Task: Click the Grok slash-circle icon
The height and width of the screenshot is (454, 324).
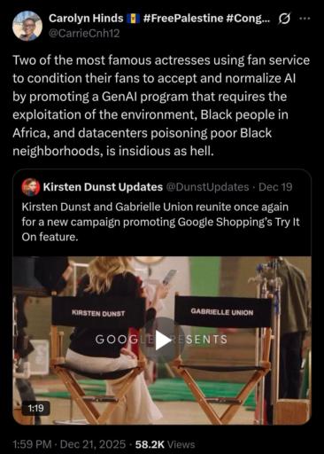Action: pyautogui.click(x=284, y=19)
